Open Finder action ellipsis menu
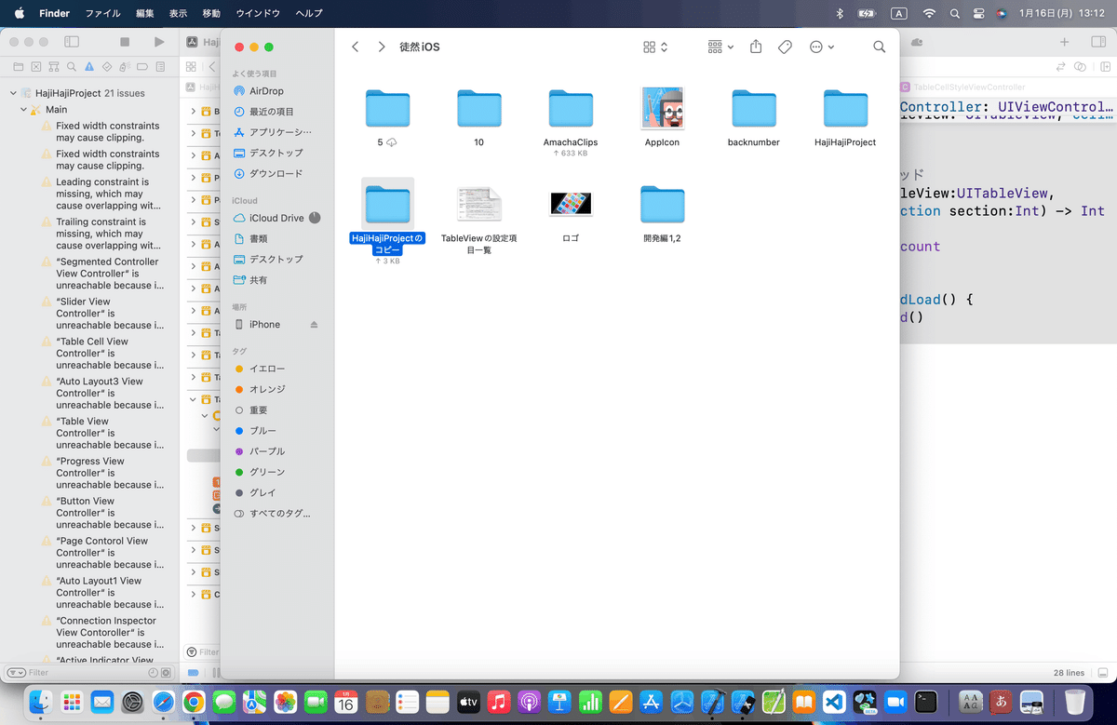The width and height of the screenshot is (1117, 725). [822, 47]
